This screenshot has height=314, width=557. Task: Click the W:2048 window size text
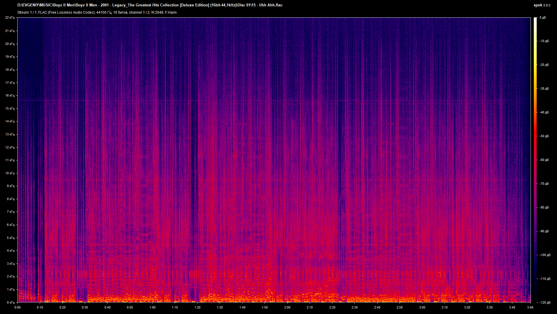pyautogui.click(x=157, y=12)
